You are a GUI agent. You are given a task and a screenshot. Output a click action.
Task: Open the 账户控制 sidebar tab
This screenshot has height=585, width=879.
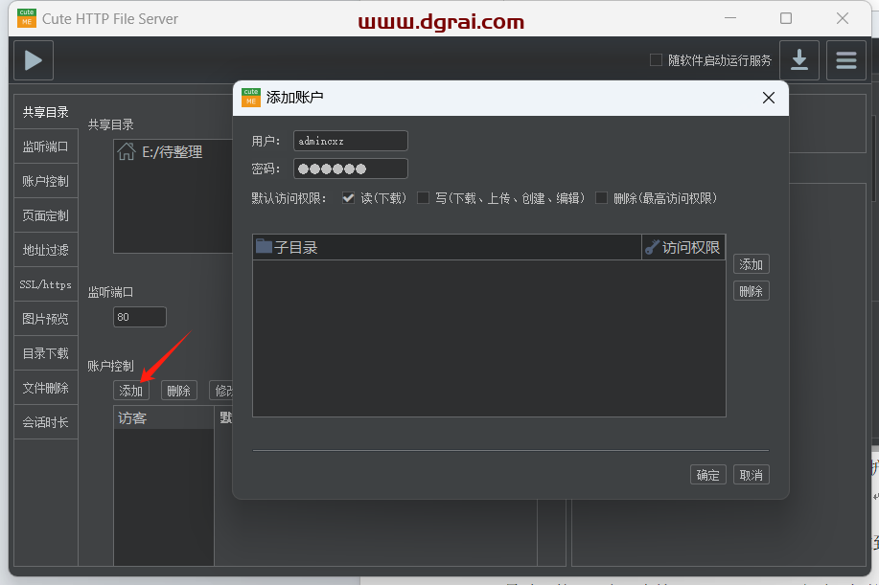click(x=46, y=181)
